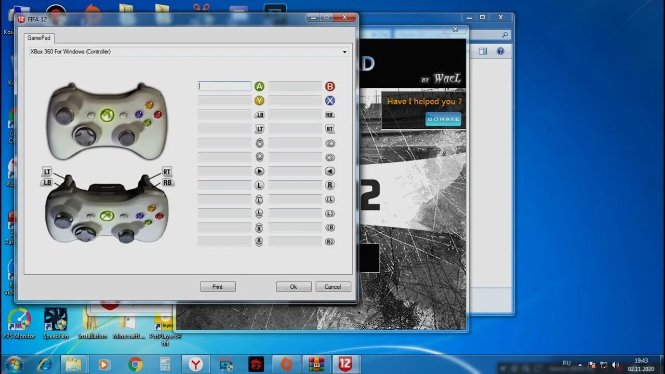The image size is (665, 374).
Task: Open Internet Explorer from taskbar
Action: (45, 365)
